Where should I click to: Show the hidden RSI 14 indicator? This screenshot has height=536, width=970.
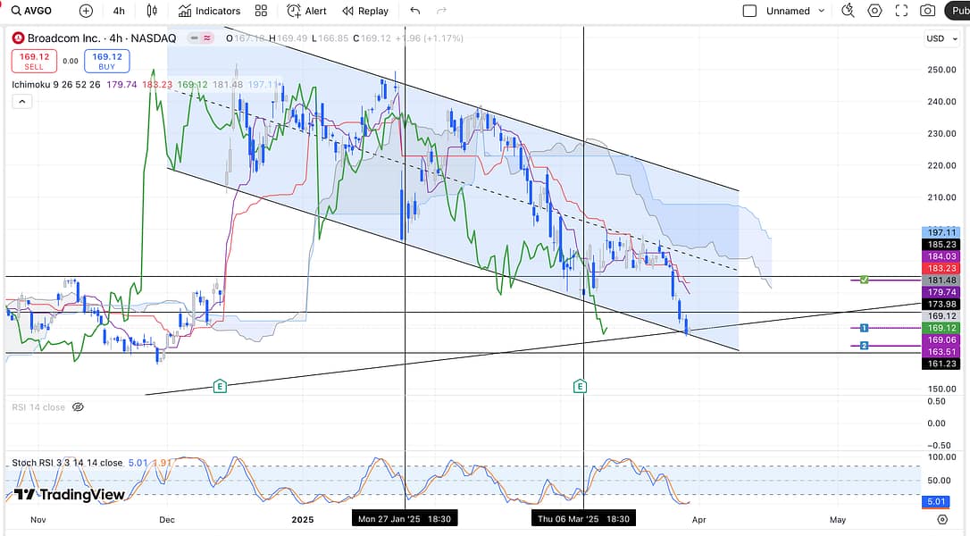point(78,407)
